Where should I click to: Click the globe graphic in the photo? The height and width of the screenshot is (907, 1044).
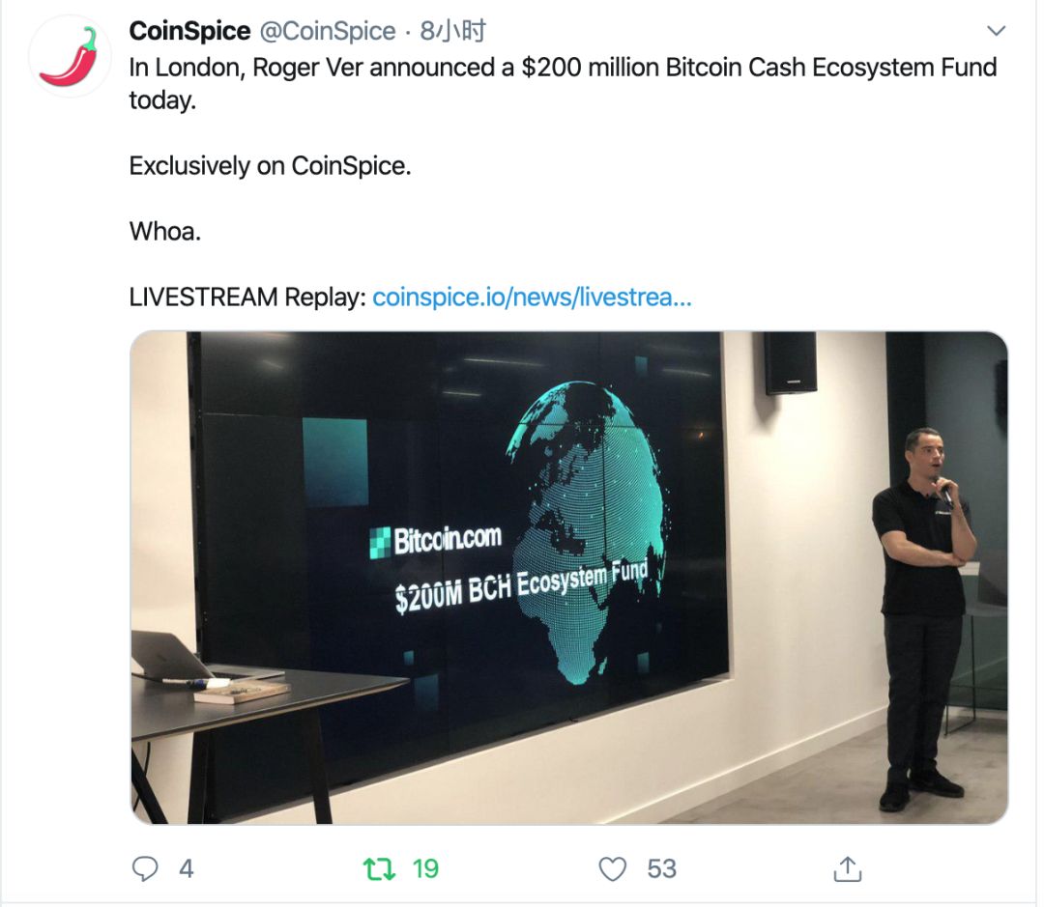tap(585, 532)
